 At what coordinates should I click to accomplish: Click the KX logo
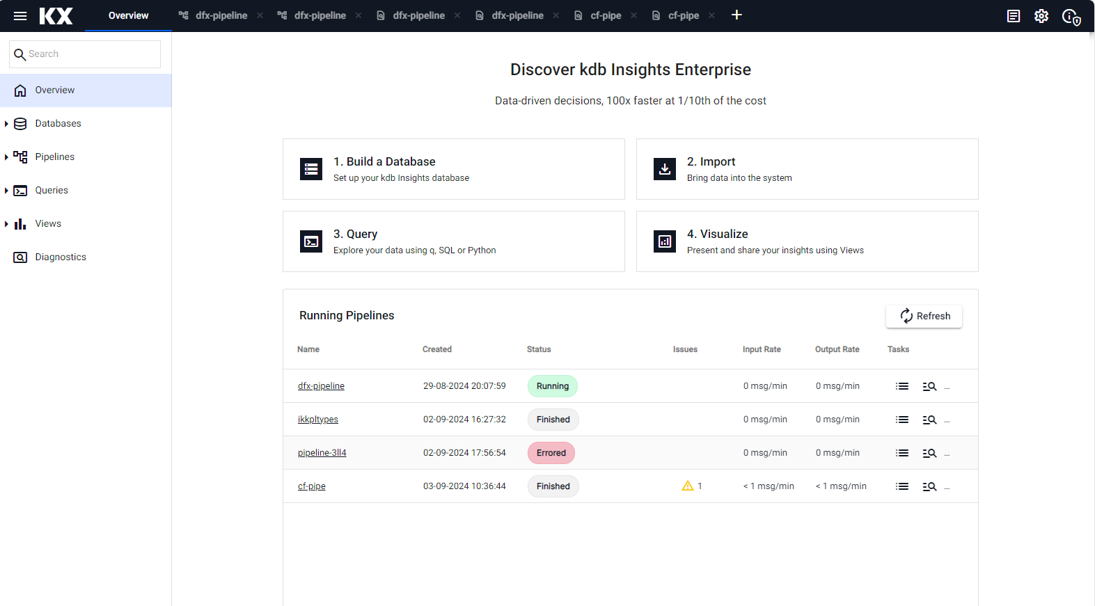click(x=56, y=16)
